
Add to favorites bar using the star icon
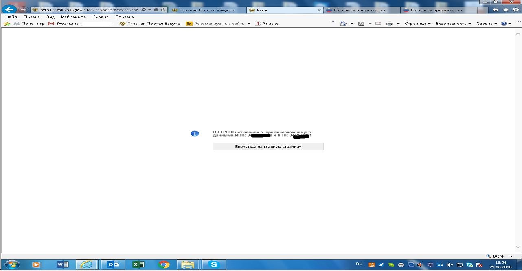pos(7,24)
